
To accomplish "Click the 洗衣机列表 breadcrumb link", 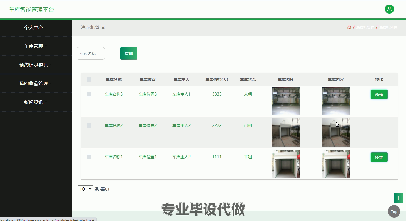I will tap(388, 27).
